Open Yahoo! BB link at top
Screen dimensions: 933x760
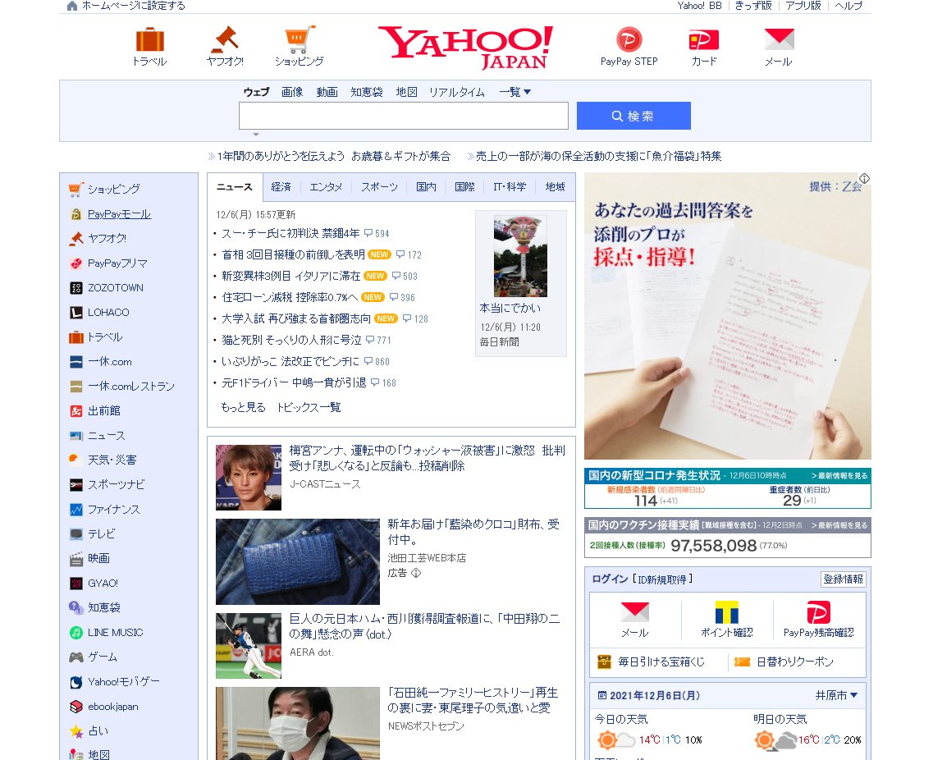tap(699, 6)
